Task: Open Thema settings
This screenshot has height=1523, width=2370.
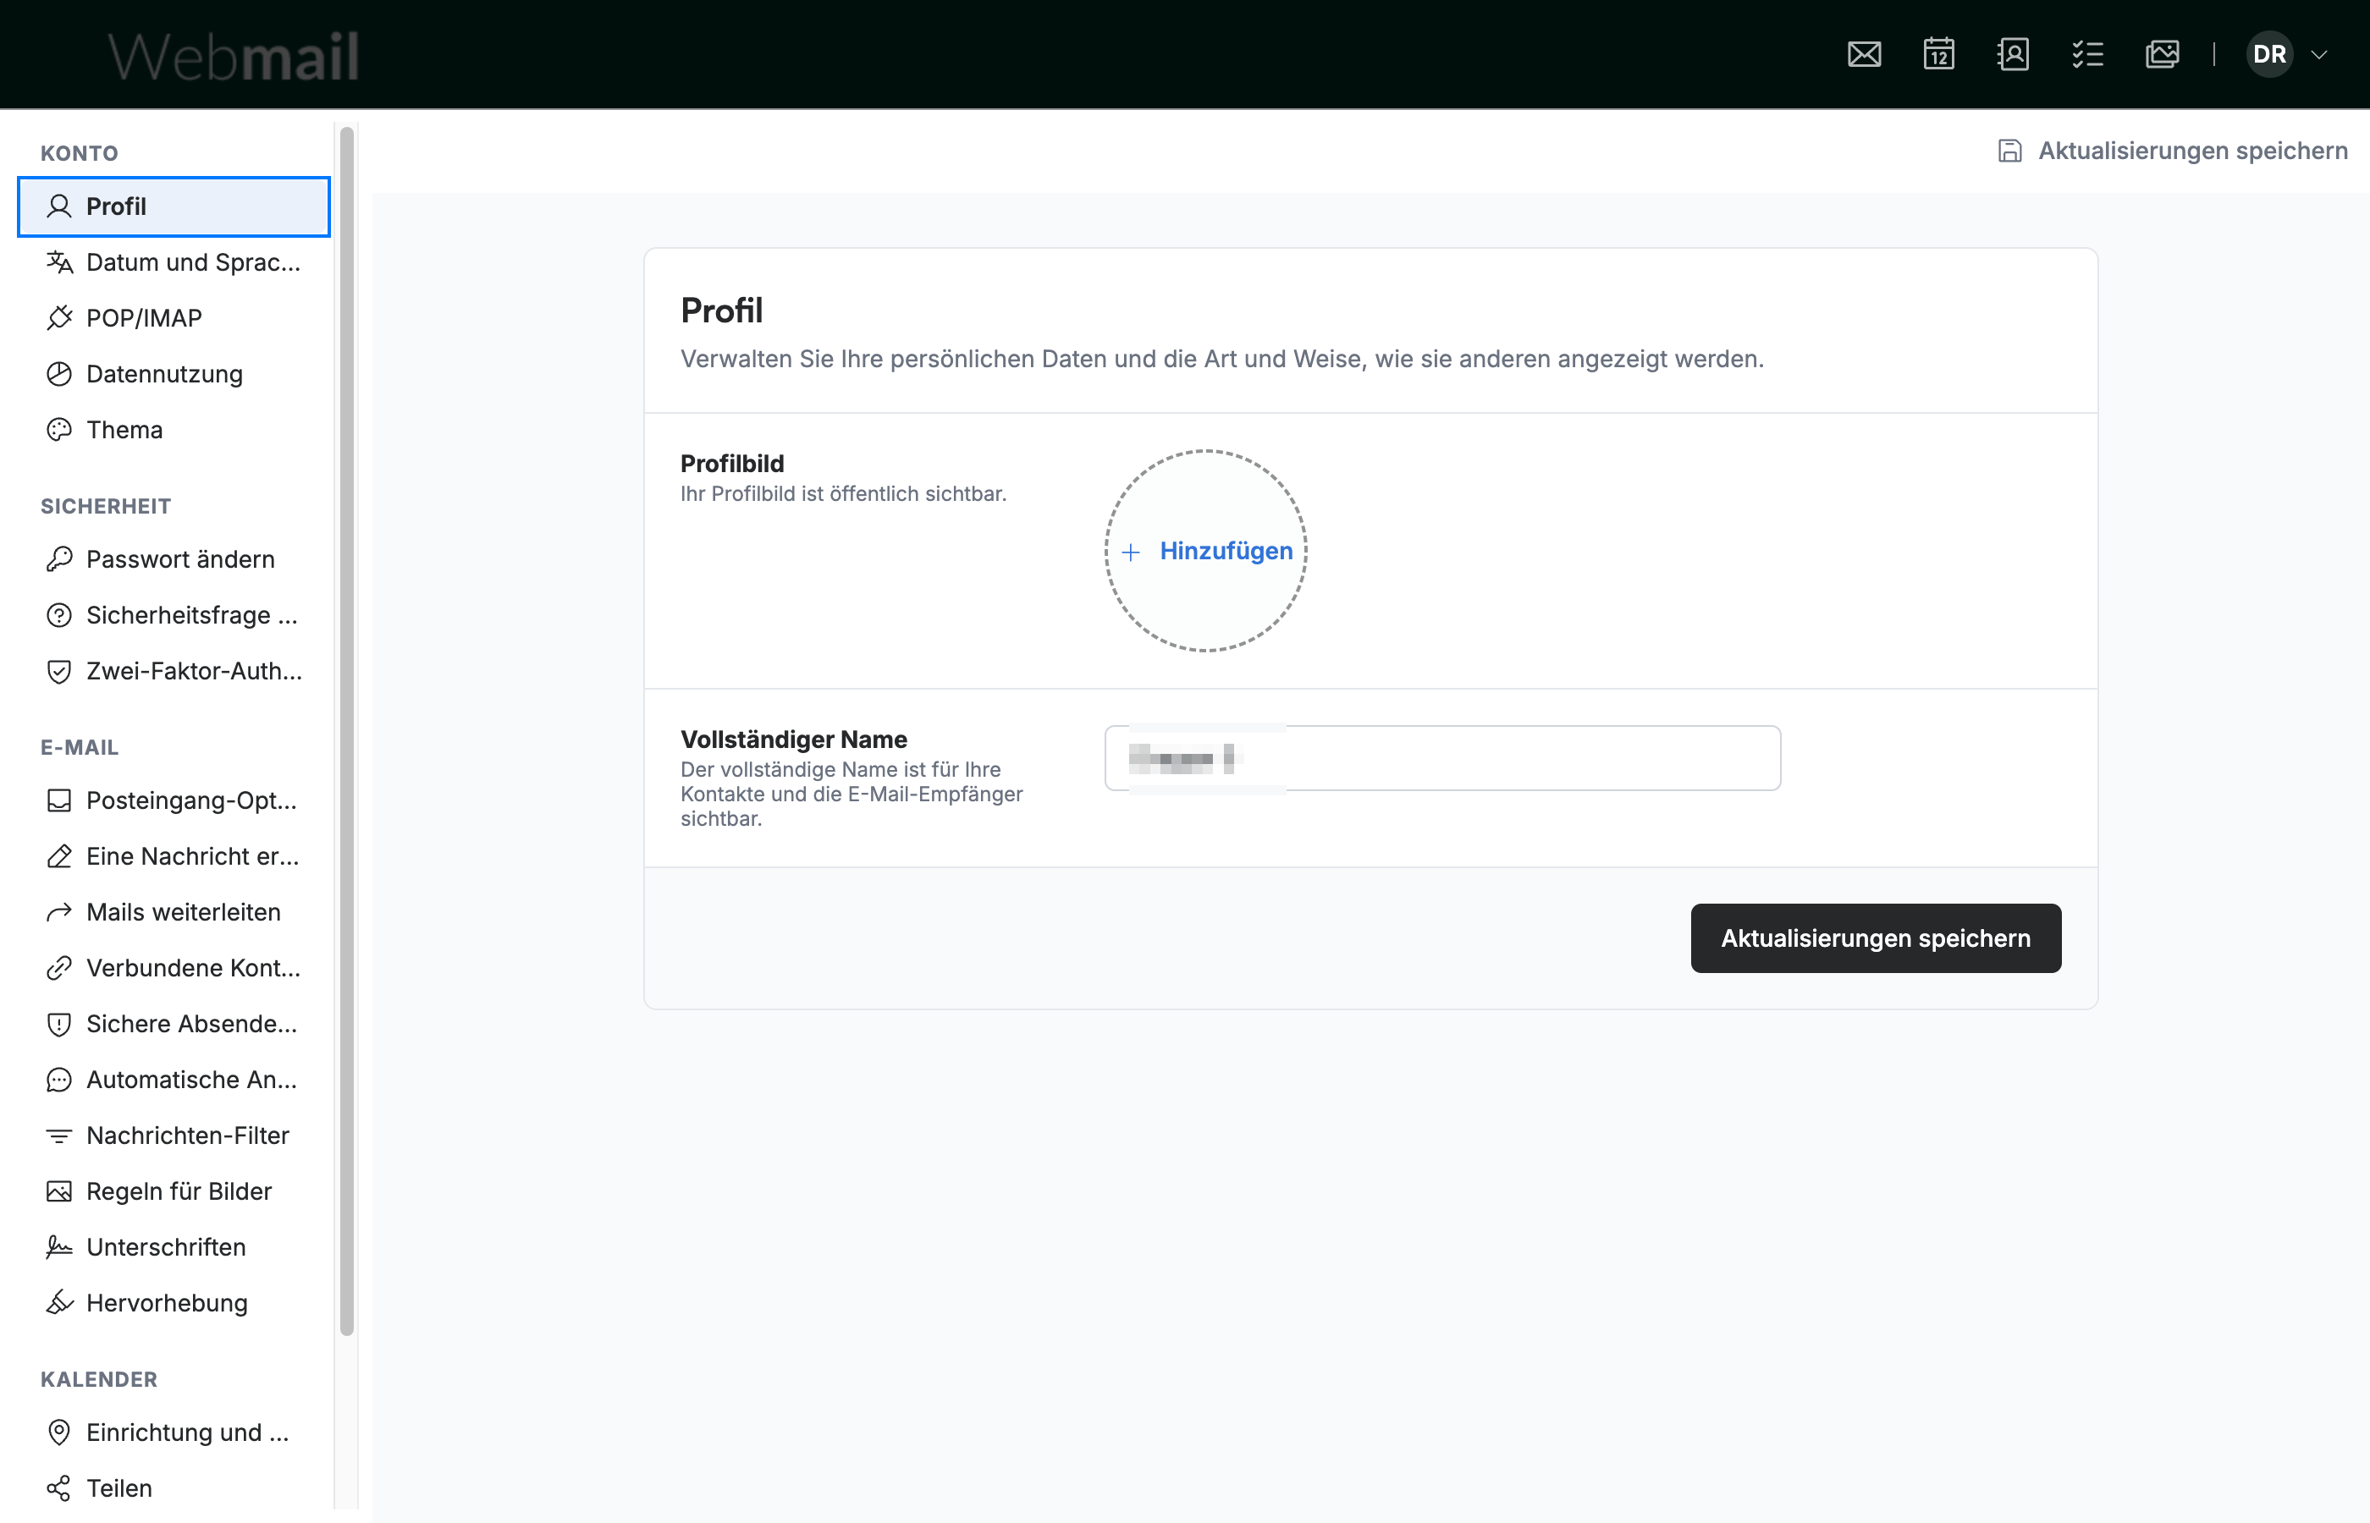Action: [174, 429]
